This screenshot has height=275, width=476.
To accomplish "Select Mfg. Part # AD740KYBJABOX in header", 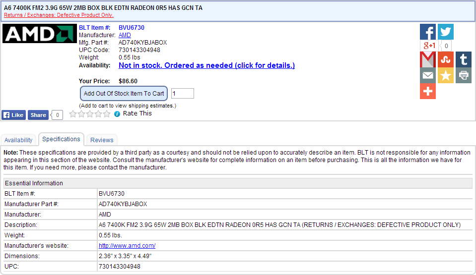I will pos(142,43).
